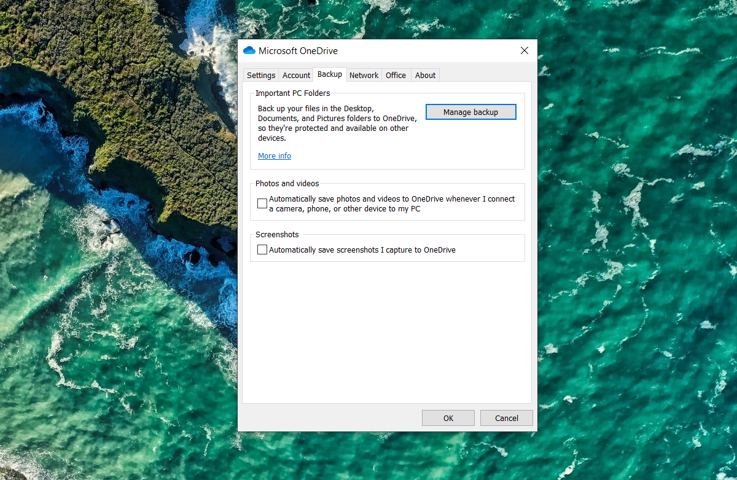Open the Account tab
Screen dimensions: 737x480
coord(296,75)
